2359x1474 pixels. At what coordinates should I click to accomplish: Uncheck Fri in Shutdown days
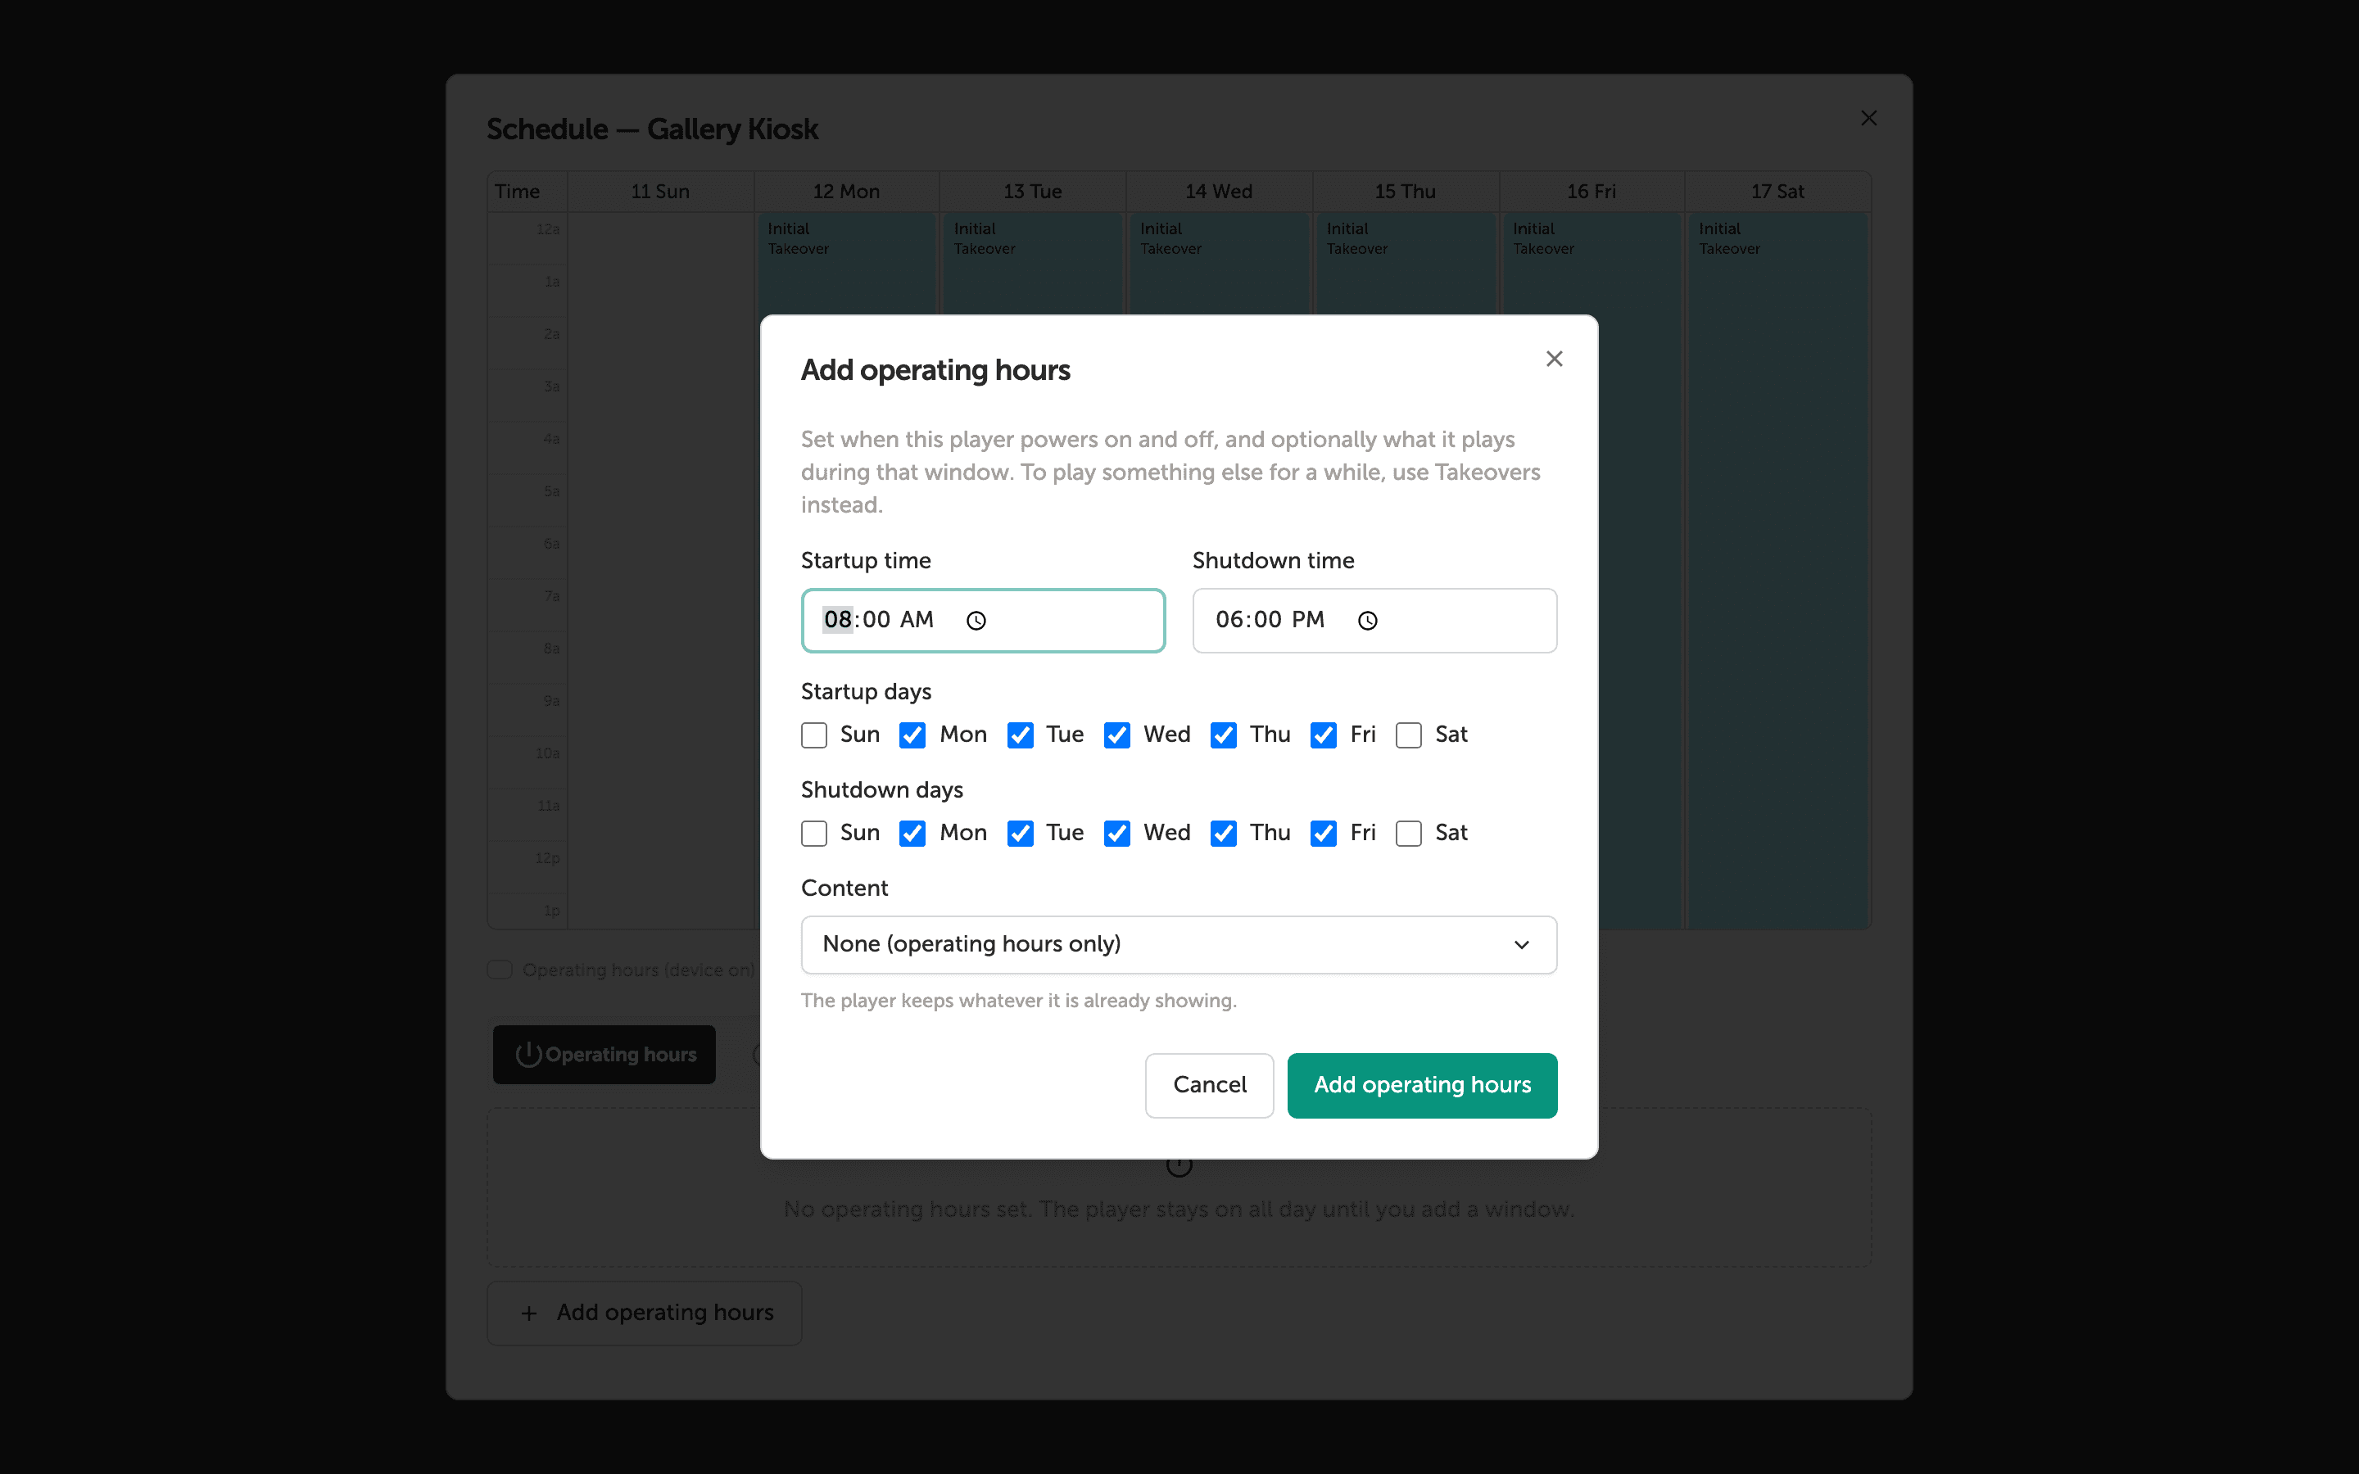(1324, 834)
